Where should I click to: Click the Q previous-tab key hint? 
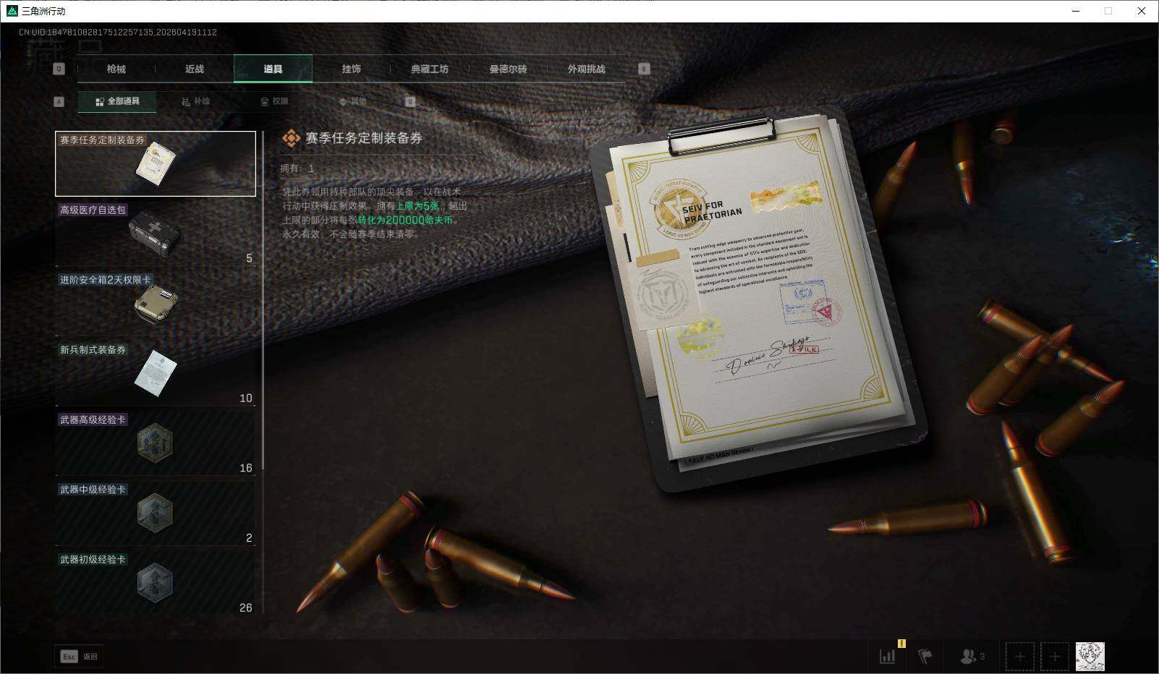(59, 69)
